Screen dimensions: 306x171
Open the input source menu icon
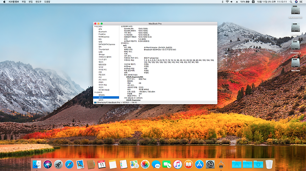pos(253,2)
